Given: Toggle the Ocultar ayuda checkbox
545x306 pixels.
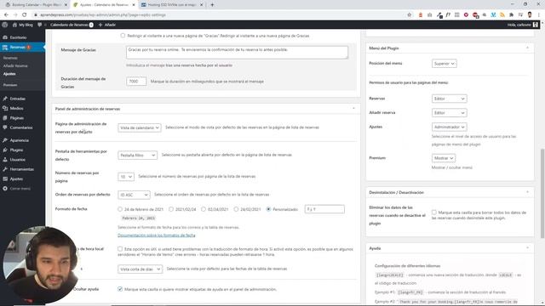Looking at the screenshot, I should tap(120, 289).
